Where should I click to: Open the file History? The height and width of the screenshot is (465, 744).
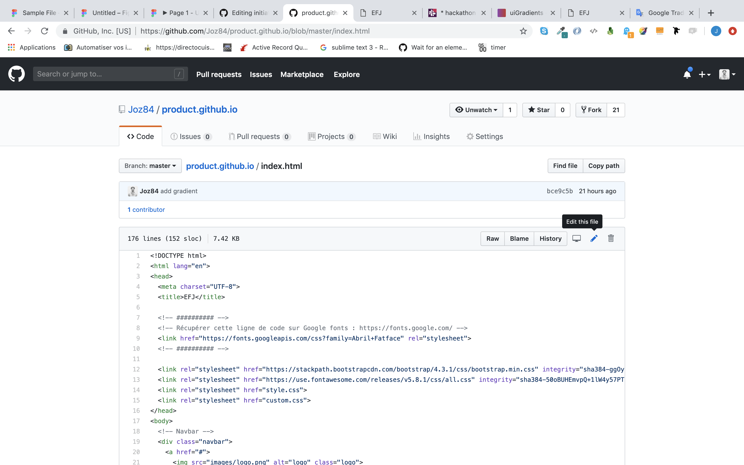pyautogui.click(x=550, y=239)
